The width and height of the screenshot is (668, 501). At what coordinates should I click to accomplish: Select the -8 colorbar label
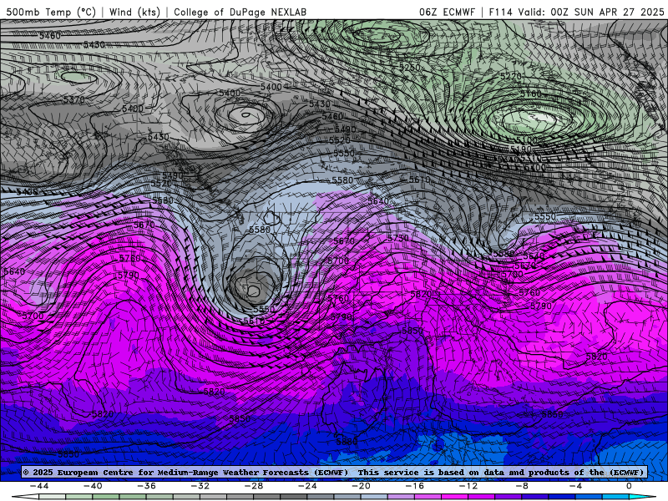pos(522,486)
